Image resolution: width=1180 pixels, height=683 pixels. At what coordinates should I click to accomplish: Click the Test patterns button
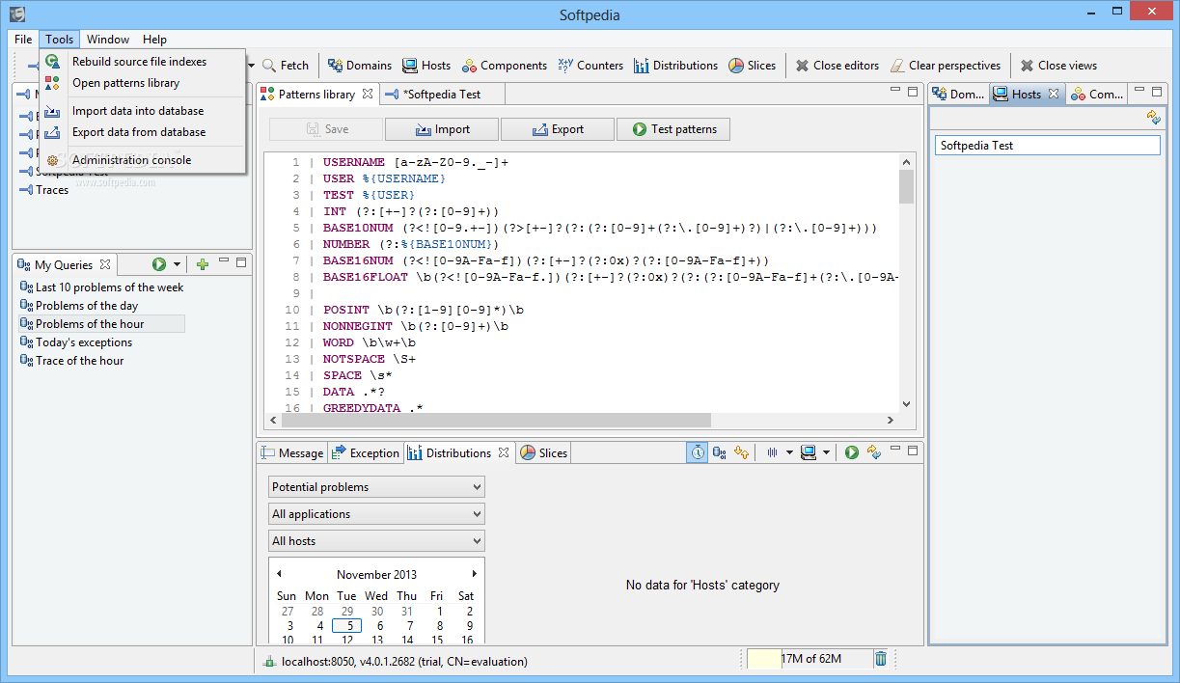673,129
